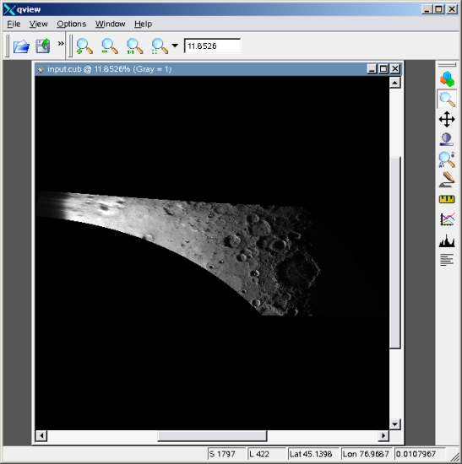The height and width of the screenshot is (464, 462).
Task: Click the zoom scale input field showing 11.8526
Action: 212,46
